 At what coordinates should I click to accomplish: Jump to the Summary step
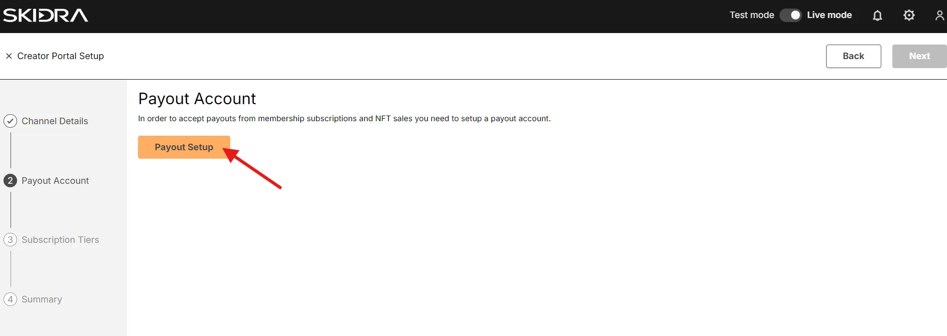tap(42, 299)
